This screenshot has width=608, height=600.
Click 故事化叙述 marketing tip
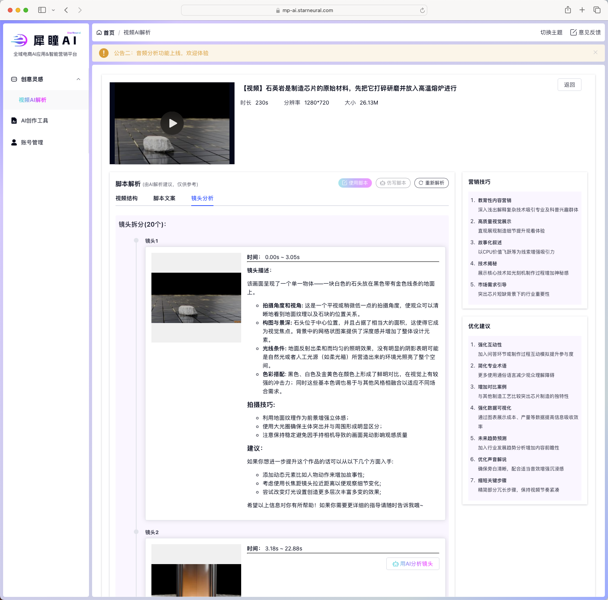(x=490, y=242)
